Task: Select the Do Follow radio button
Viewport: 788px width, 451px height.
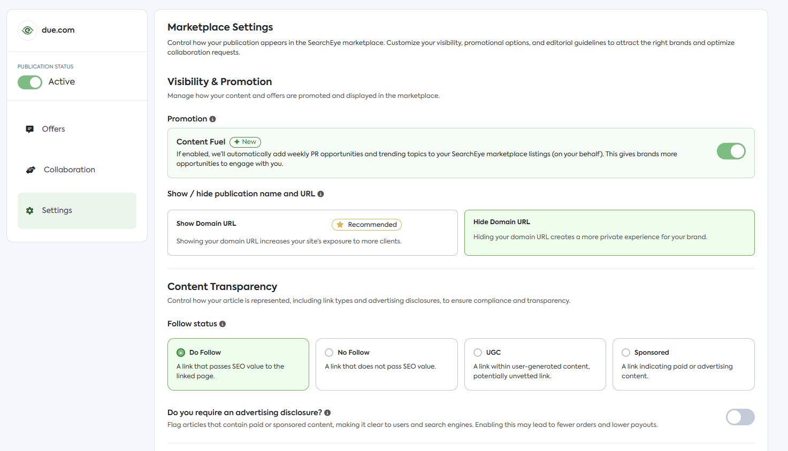Action: point(181,353)
